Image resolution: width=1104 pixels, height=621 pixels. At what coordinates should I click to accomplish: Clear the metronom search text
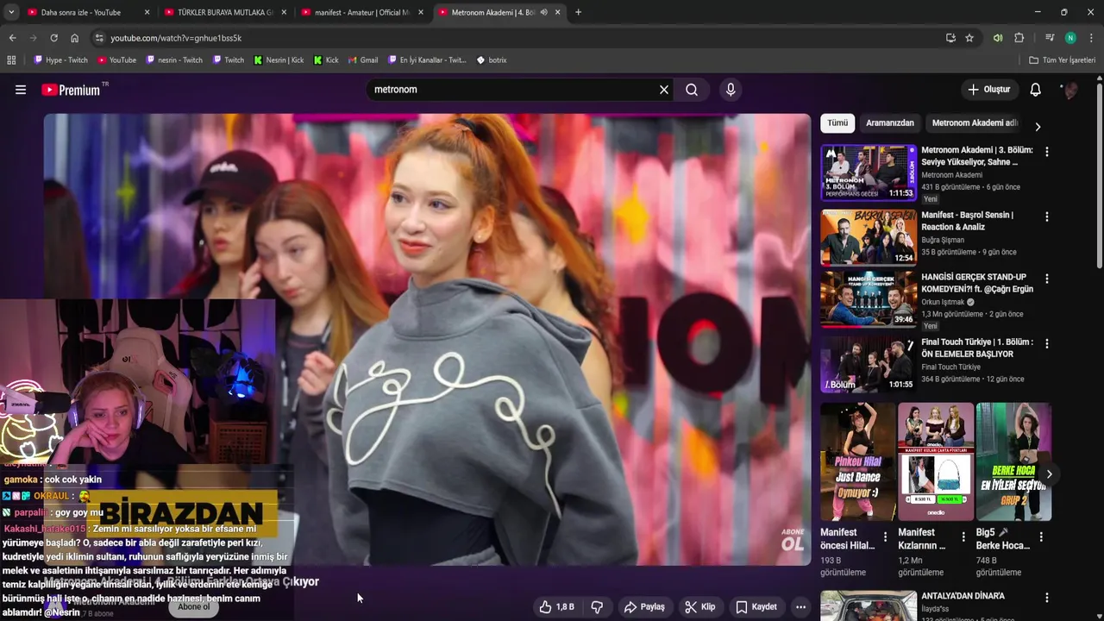[x=664, y=90]
